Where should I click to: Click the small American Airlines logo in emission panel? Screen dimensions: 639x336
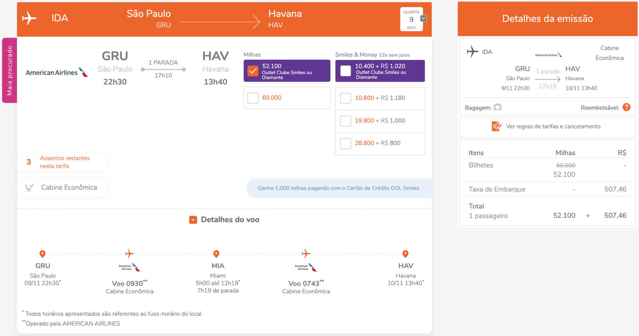[x=548, y=55]
